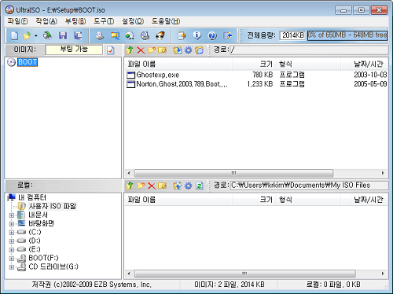The image size is (393, 294).
Task: Expand the 내문서 tree node
Action: click(x=12, y=215)
